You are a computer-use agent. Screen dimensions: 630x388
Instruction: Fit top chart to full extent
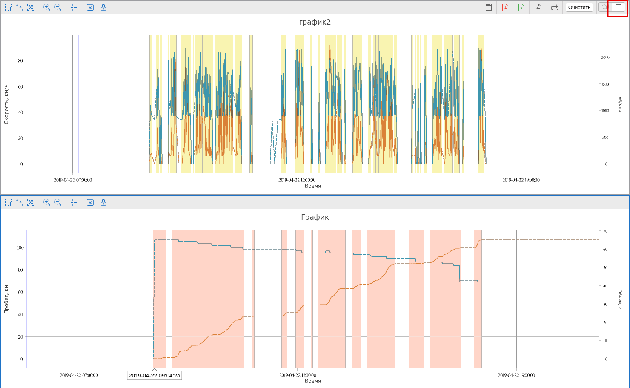pos(31,7)
